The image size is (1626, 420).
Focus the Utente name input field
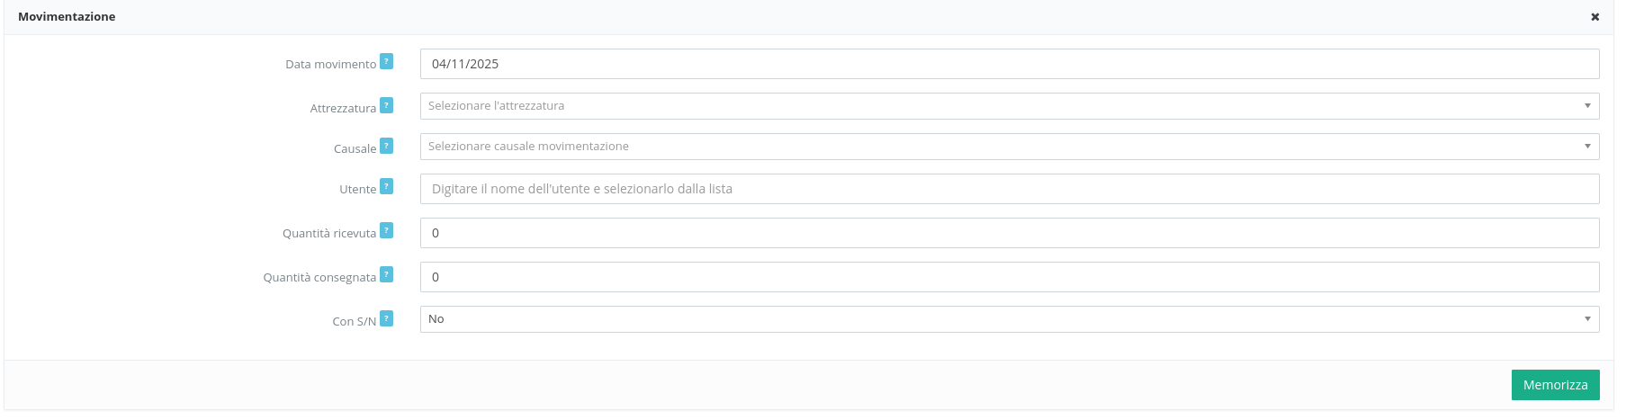pyautogui.click(x=1009, y=189)
